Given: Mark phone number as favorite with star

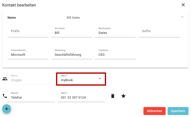Looking at the screenshot, I should 123,96.
